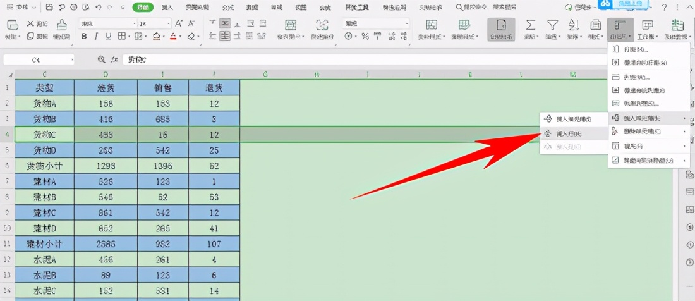Viewport: 695px width, 301px height.
Task: Pick the red font color swatch
Action: click(x=173, y=36)
